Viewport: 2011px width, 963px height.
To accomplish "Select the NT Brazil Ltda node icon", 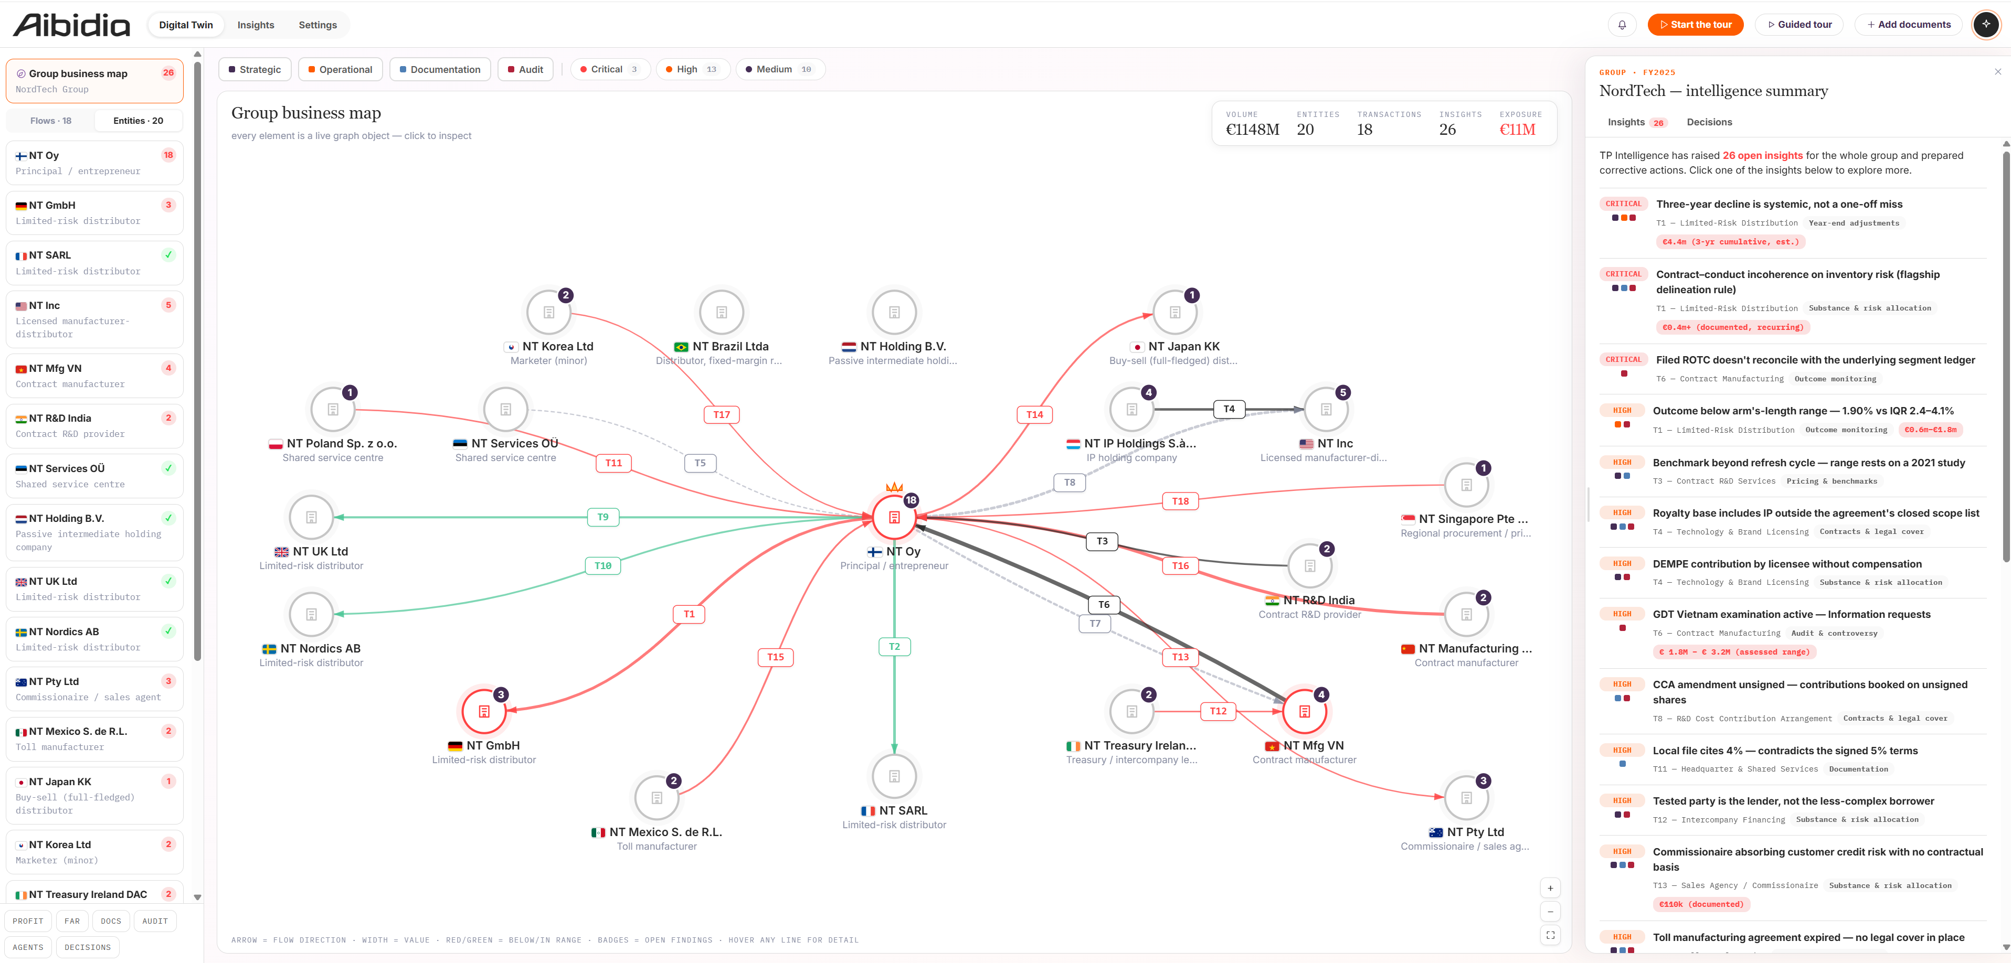I will point(722,312).
